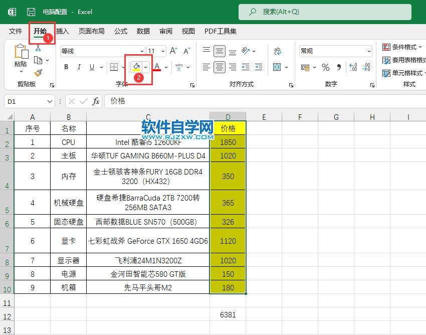Click the Merge and Center icon

277,66
